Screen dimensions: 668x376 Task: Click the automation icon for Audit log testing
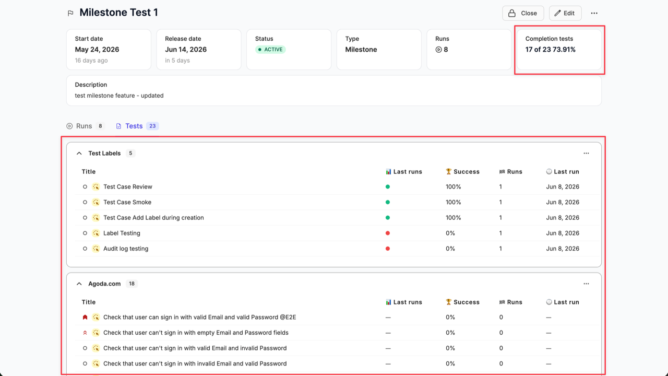tap(96, 249)
